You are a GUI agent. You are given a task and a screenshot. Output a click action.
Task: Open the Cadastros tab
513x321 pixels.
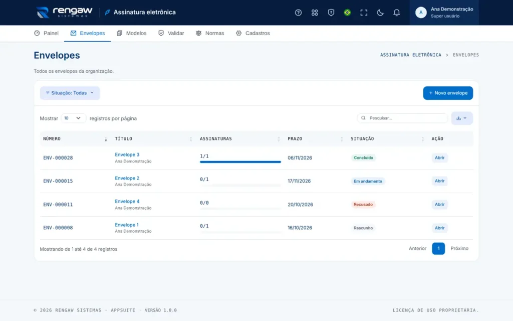(253, 33)
